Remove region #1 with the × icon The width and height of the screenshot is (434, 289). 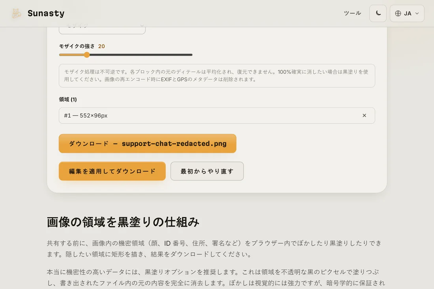pos(364,116)
